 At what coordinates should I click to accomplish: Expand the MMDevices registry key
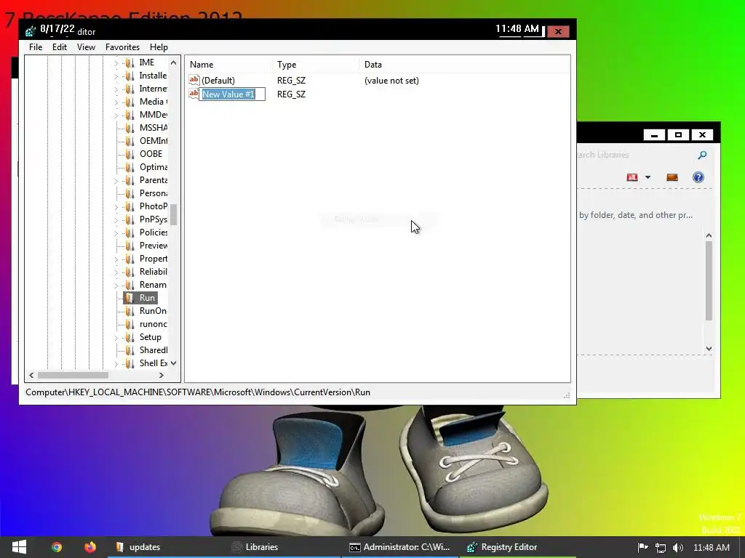(x=116, y=116)
